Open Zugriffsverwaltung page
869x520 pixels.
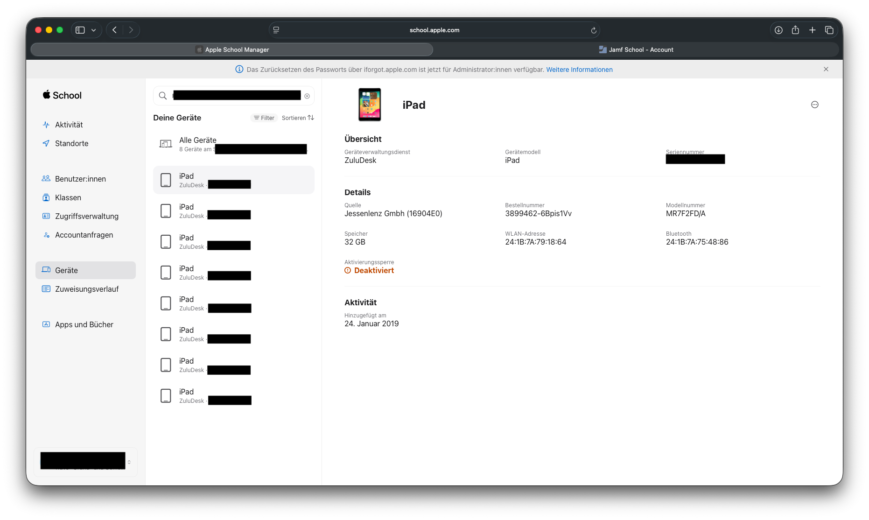(86, 216)
